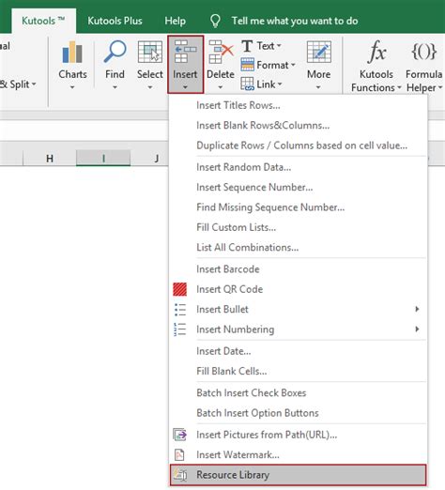The image size is (445, 490).
Task: Switch to the Kutools tab
Action: point(43,21)
